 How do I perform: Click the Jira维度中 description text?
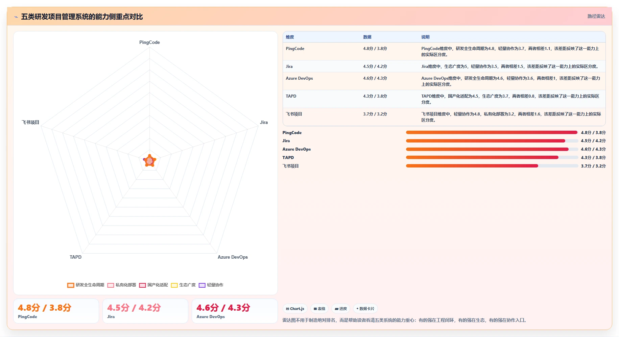(510, 67)
